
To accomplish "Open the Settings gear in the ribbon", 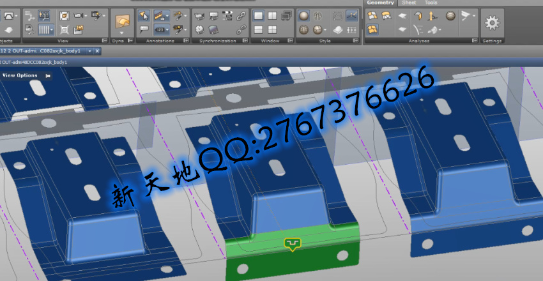I will coord(492,23).
